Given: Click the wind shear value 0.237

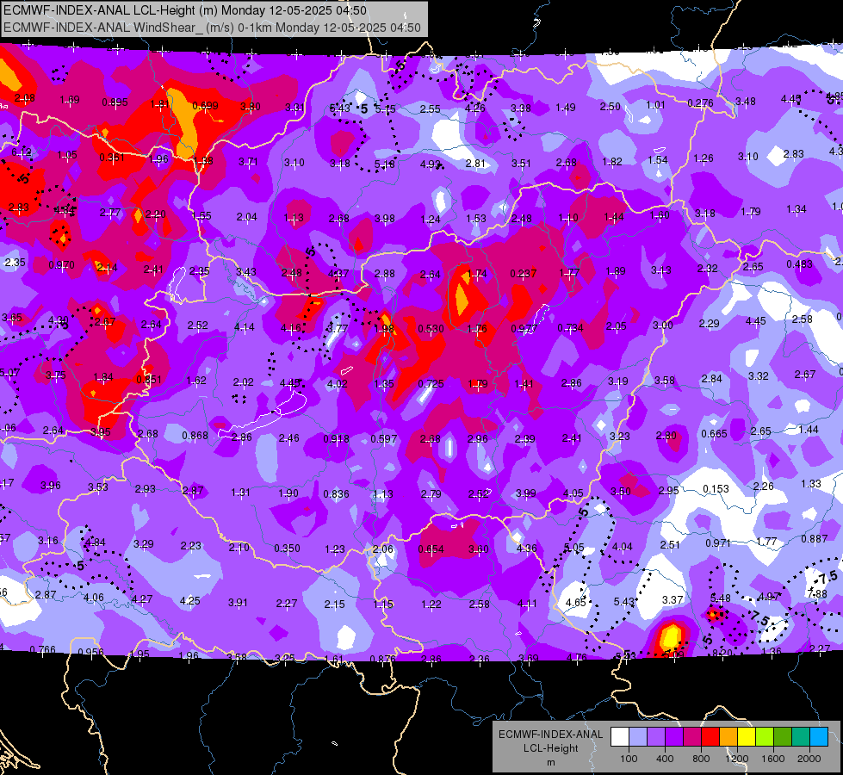Looking at the screenshot, I should [524, 273].
